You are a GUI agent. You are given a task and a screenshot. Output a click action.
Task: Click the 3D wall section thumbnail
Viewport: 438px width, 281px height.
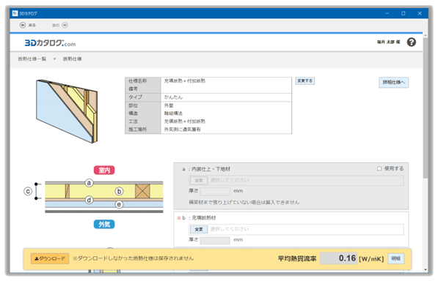67,111
